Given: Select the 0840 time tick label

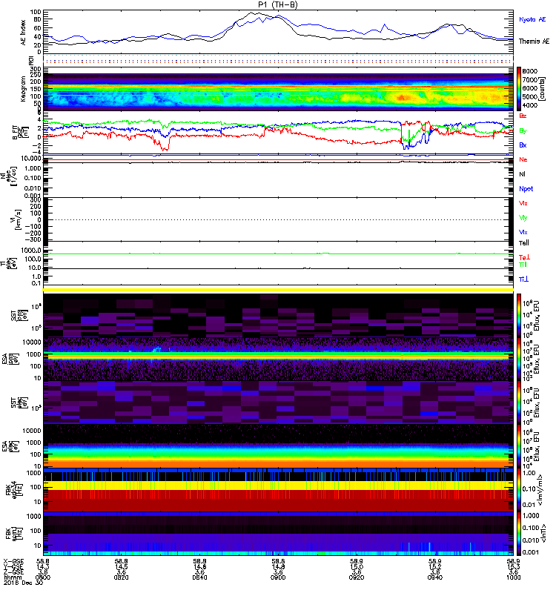Looking at the screenshot, I should pos(199,577).
